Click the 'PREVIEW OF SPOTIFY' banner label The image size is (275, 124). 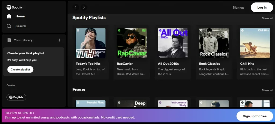pos(20,113)
